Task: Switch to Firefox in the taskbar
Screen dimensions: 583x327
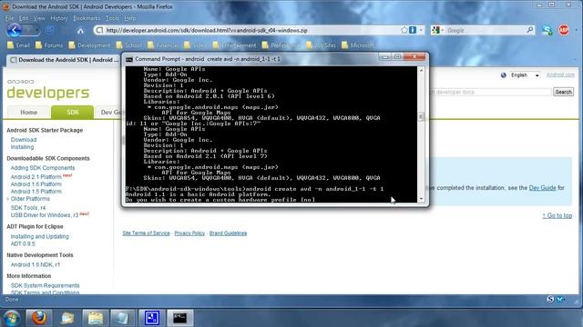Action: point(39,318)
